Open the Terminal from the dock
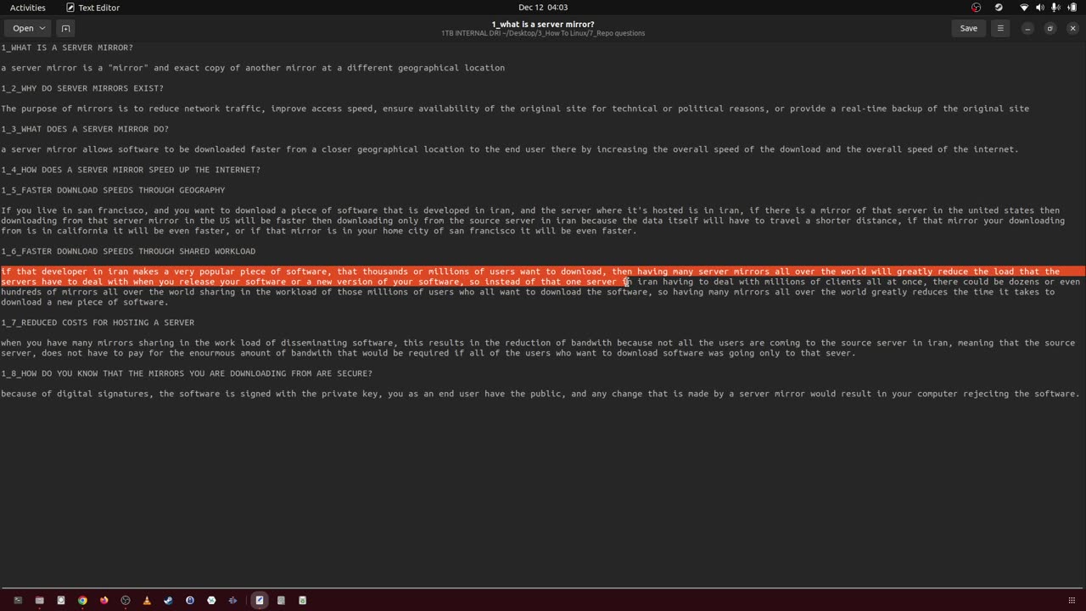 pos(18,600)
